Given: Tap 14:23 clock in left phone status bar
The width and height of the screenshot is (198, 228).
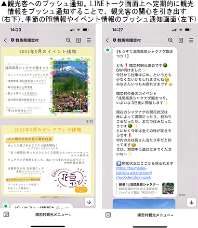Looking at the screenshot, I should pyautogui.click(x=16, y=30).
